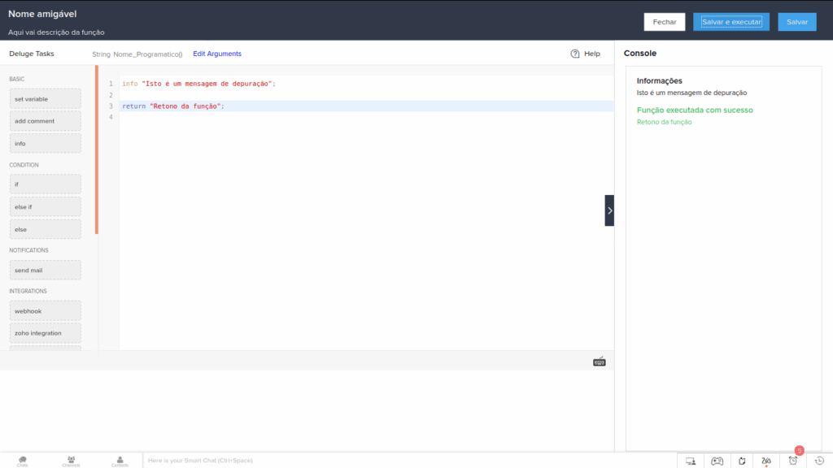833x468 pixels.
Task: Click the Help question mark icon
Action: tap(575, 54)
